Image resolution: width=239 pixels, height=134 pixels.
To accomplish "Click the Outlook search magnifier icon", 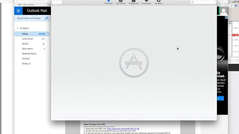I will [47, 18].
